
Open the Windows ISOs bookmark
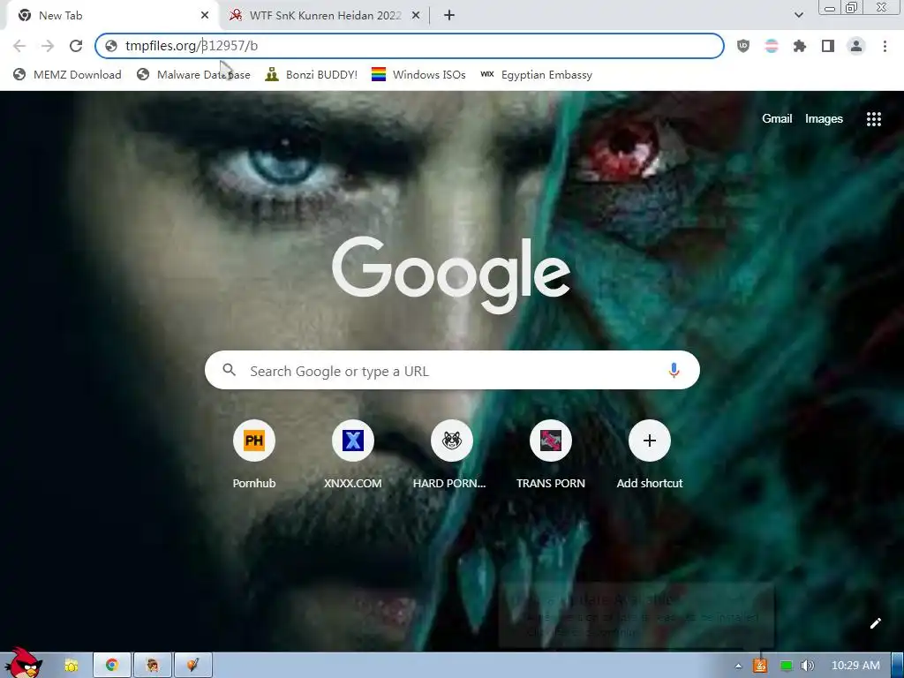(418, 74)
